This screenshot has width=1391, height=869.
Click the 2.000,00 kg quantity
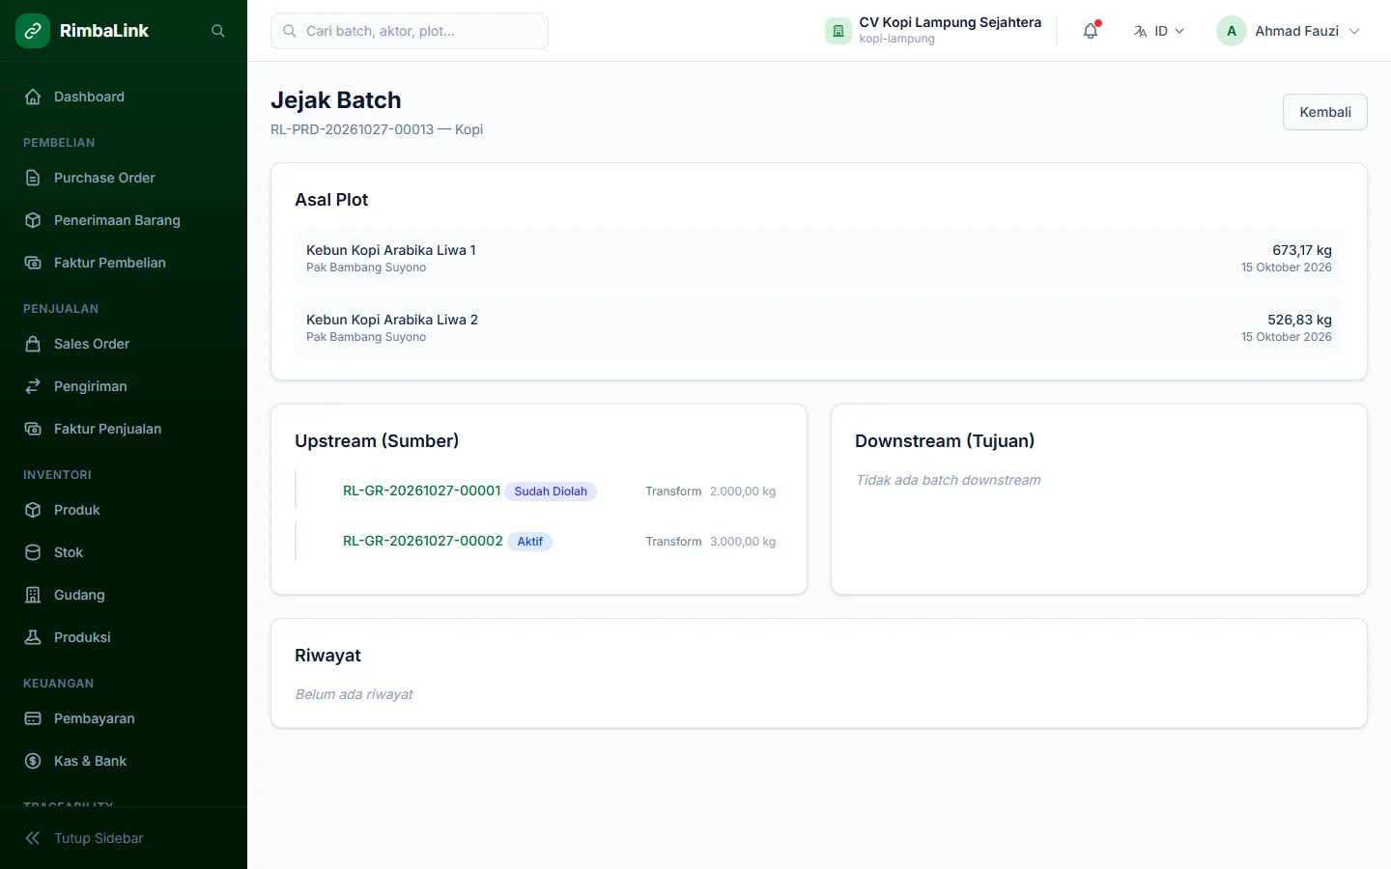click(743, 491)
